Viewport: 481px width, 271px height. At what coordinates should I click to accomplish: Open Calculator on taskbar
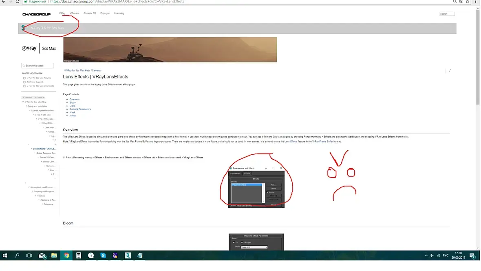[x=79, y=255]
